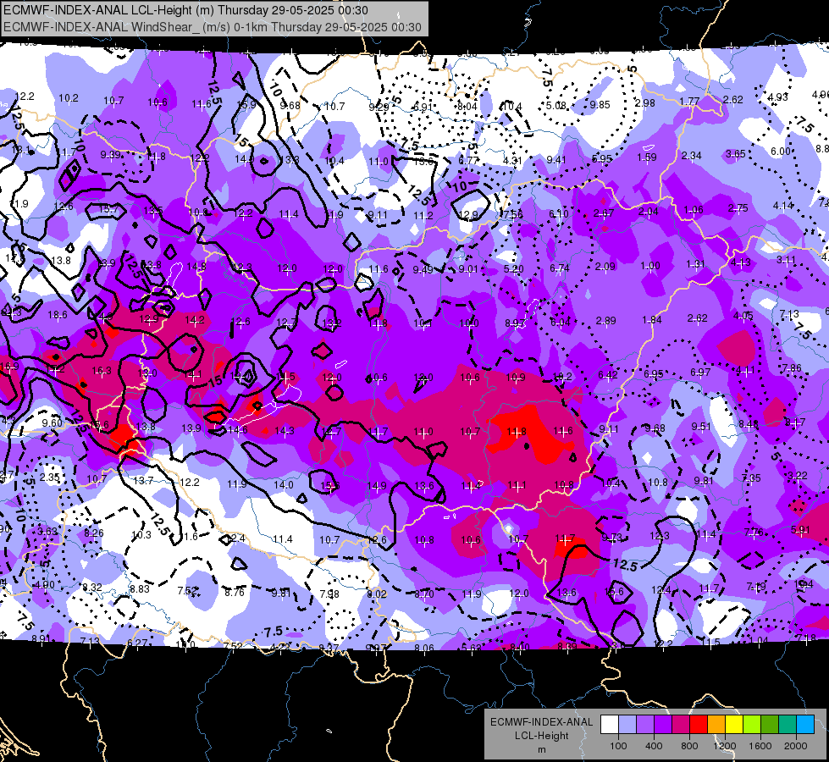The height and width of the screenshot is (762, 829).
Task: Click the wind shear value 2.89
Action: point(606,320)
